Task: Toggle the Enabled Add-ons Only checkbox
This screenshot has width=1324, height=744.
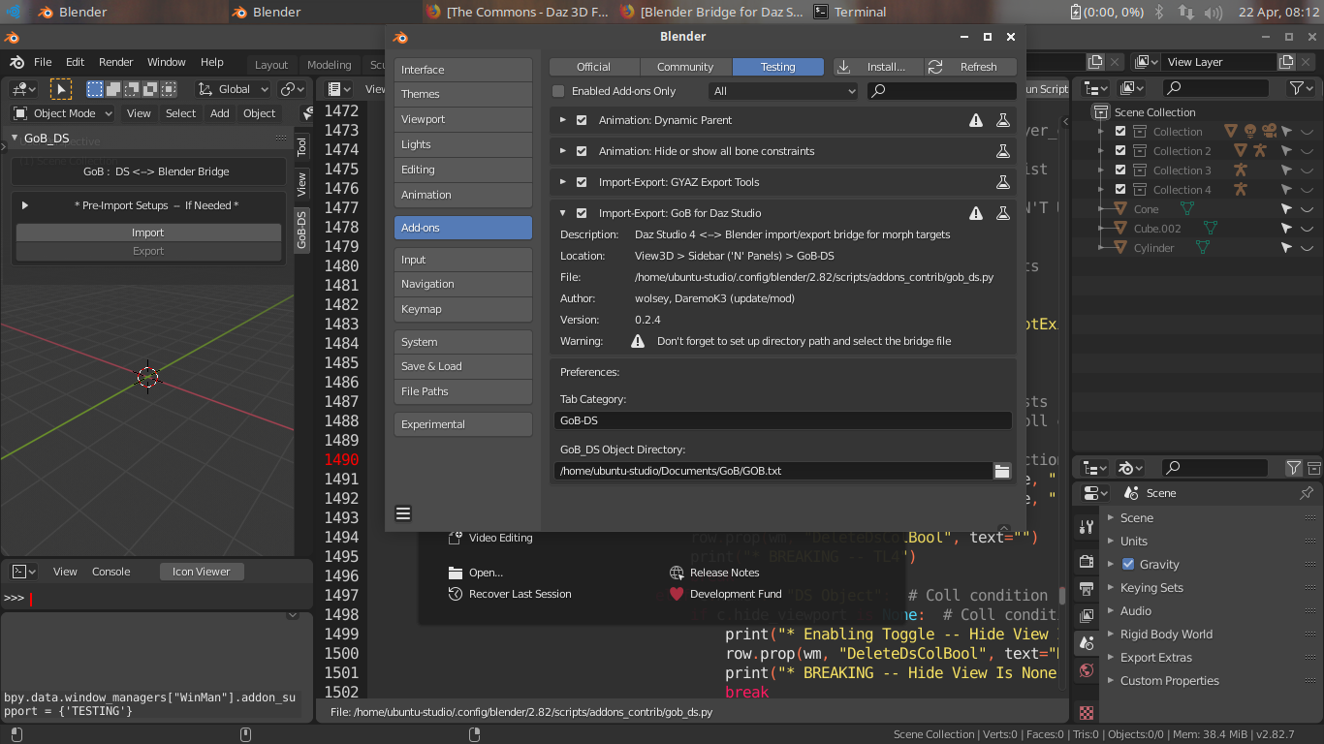Action: tap(558, 91)
